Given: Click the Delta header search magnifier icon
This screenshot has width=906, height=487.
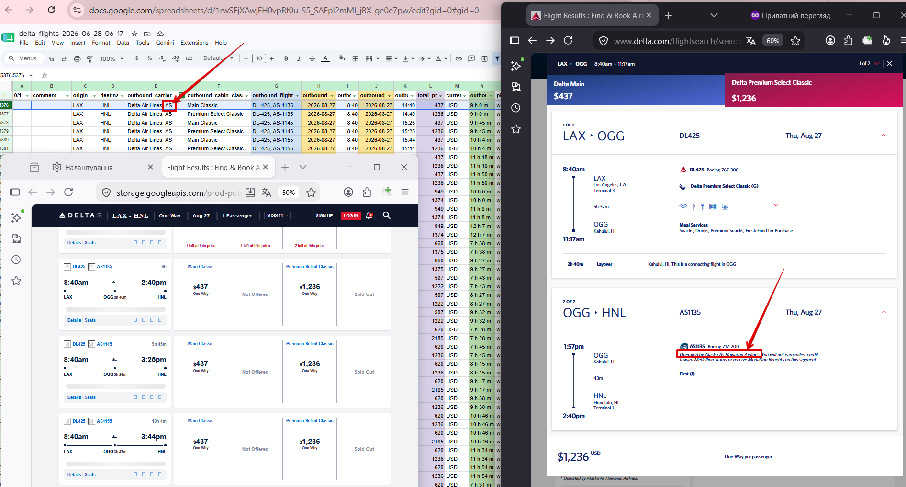Looking at the screenshot, I should 387,215.
